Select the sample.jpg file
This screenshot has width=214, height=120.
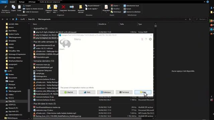point(40,73)
